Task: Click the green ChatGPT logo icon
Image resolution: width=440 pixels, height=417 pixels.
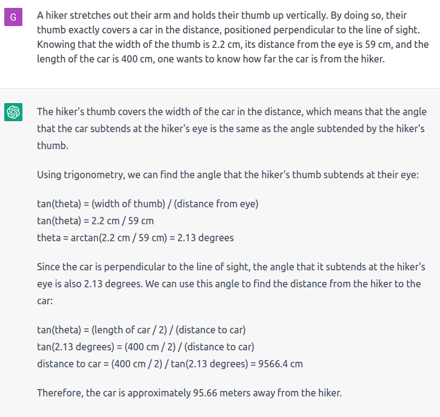Action: 13,112
